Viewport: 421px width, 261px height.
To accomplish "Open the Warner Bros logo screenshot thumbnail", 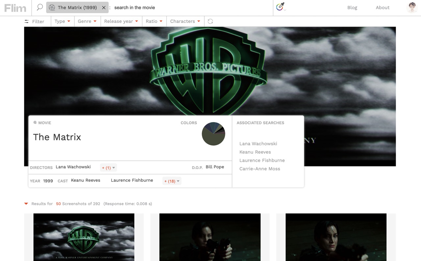I will 84,237.
